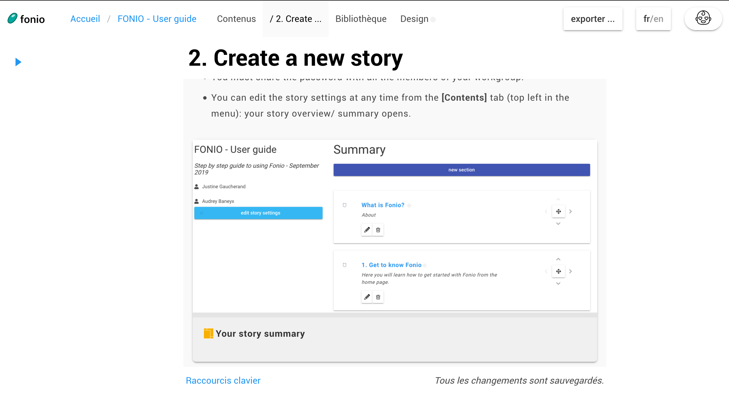Click move handle for What is Fonio? section
729x401 pixels.
558,211
